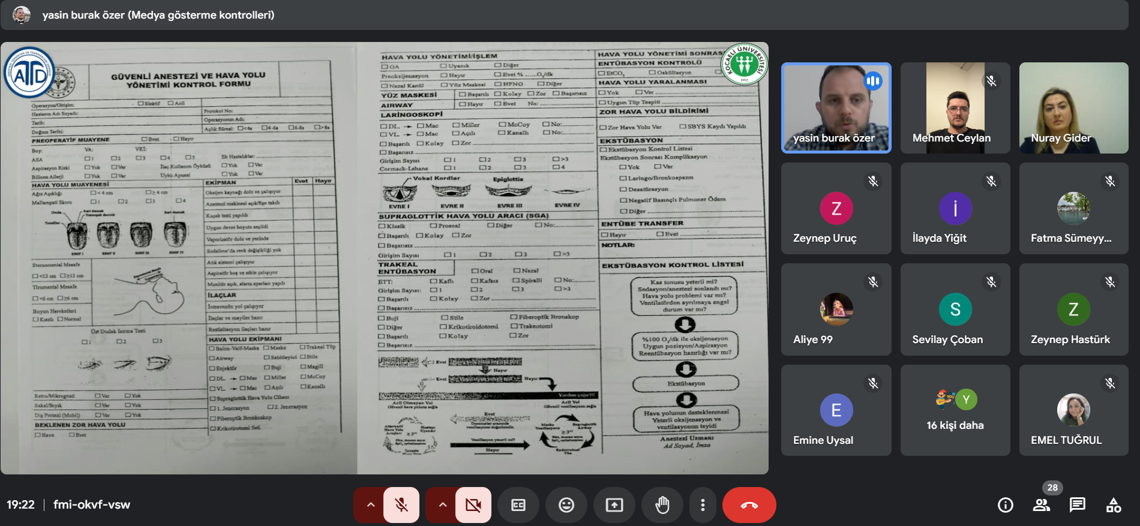Open microphone audio settings chevron
Image resolution: width=1140 pixels, height=526 pixels.
tap(371, 505)
